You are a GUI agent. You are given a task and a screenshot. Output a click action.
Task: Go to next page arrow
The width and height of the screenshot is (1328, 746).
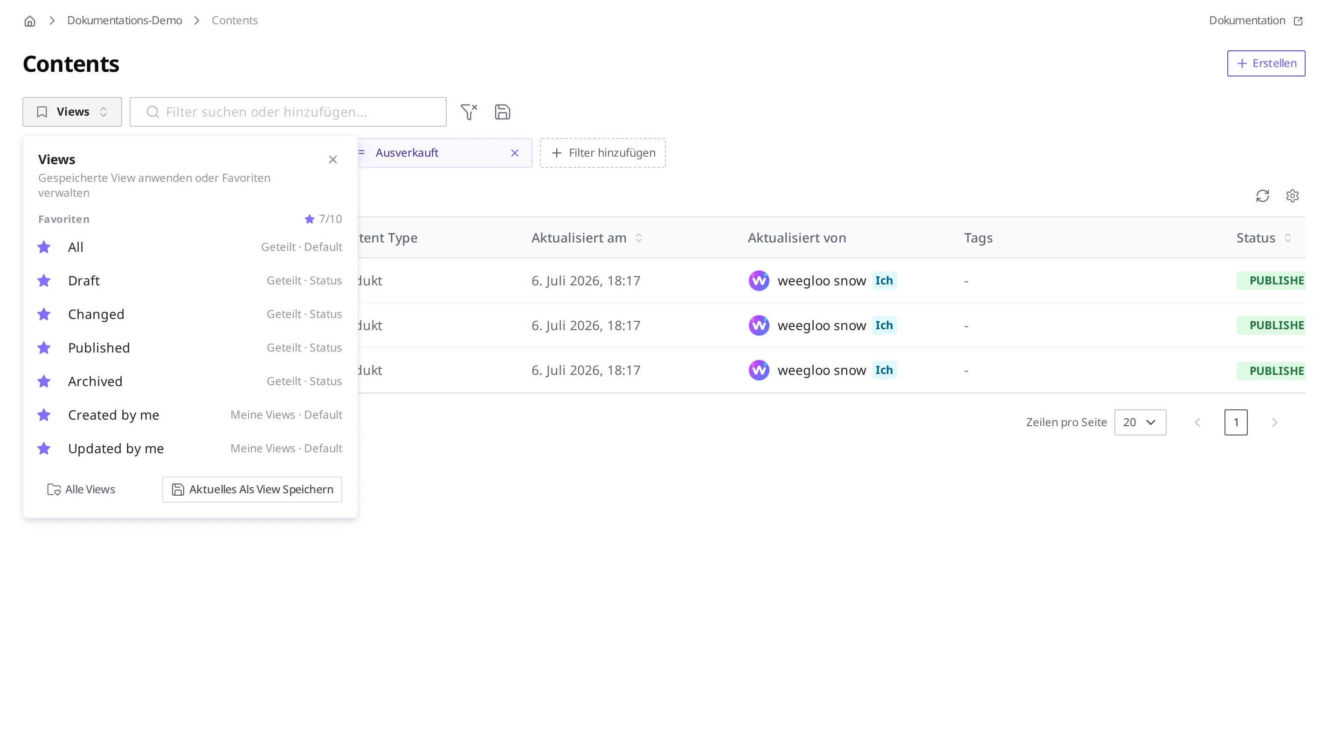1274,423
